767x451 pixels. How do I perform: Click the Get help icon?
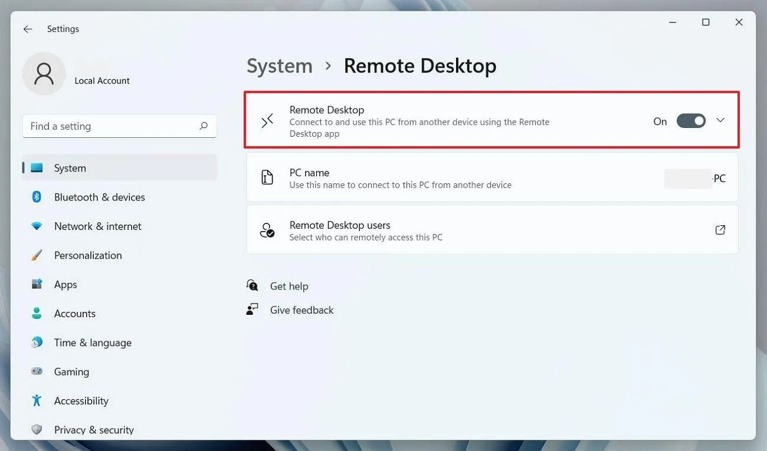tap(253, 286)
